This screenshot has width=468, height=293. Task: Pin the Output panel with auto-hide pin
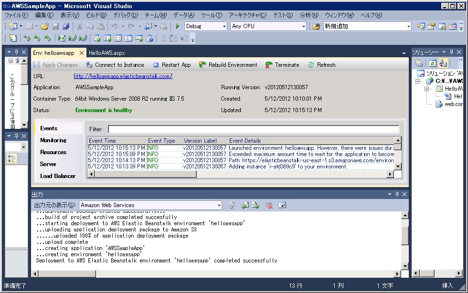pos(397,194)
